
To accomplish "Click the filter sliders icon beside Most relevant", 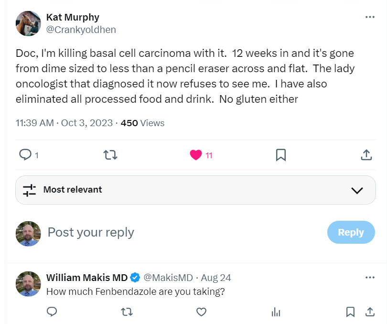I will coord(30,190).
